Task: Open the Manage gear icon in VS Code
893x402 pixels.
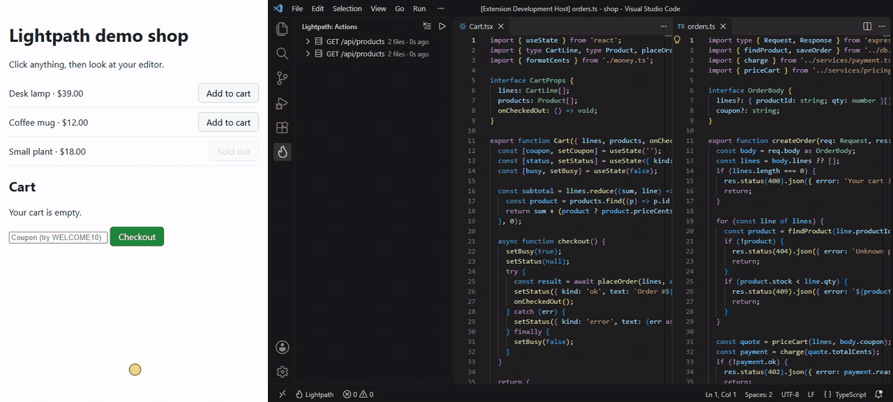Action: tap(282, 372)
